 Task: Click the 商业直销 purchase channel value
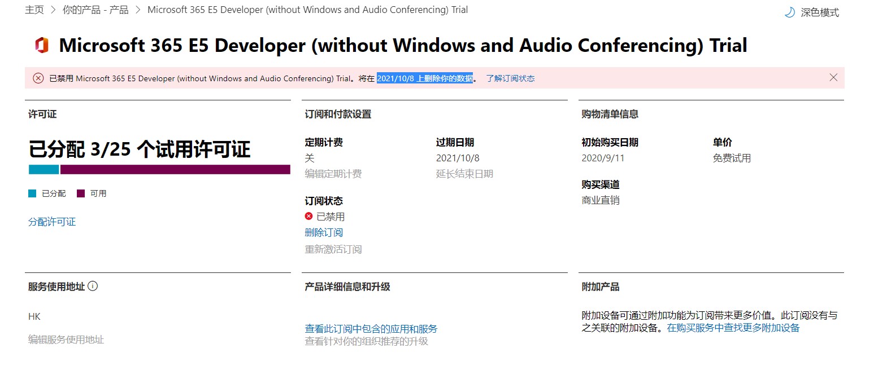point(601,200)
